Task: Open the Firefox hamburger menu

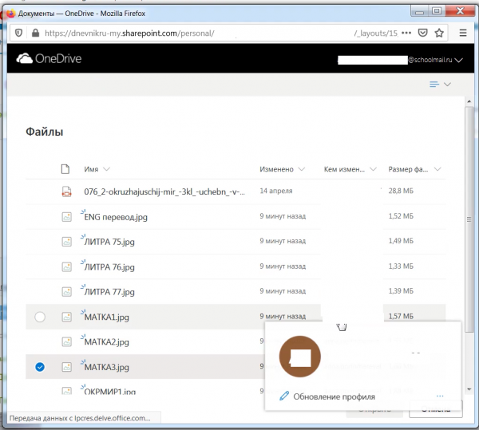Action: point(464,34)
